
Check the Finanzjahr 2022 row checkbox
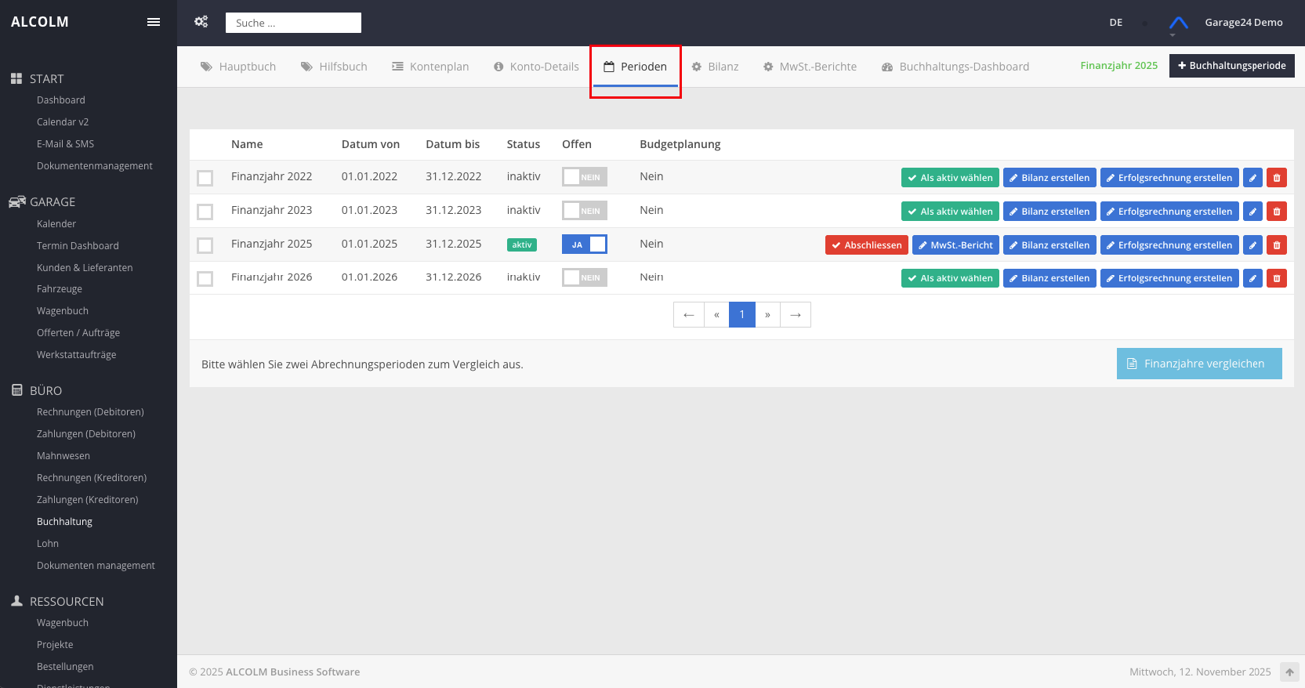[x=205, y=178]
